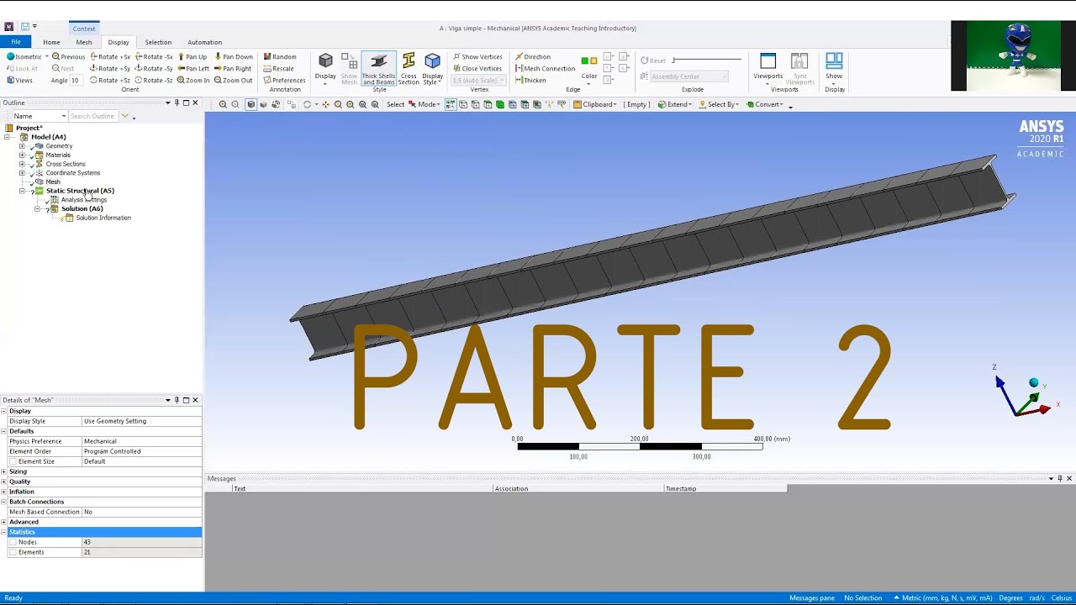The image size is (1076, 605).
Task: Expand the Cross Sections tree node
Action: point(22,164)
